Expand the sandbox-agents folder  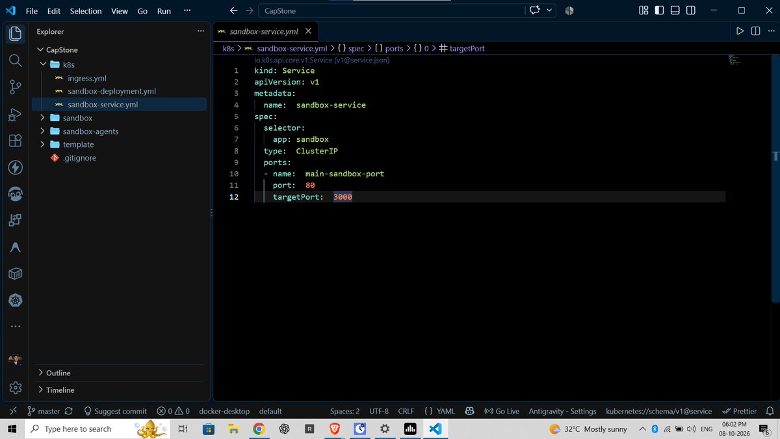119,131
